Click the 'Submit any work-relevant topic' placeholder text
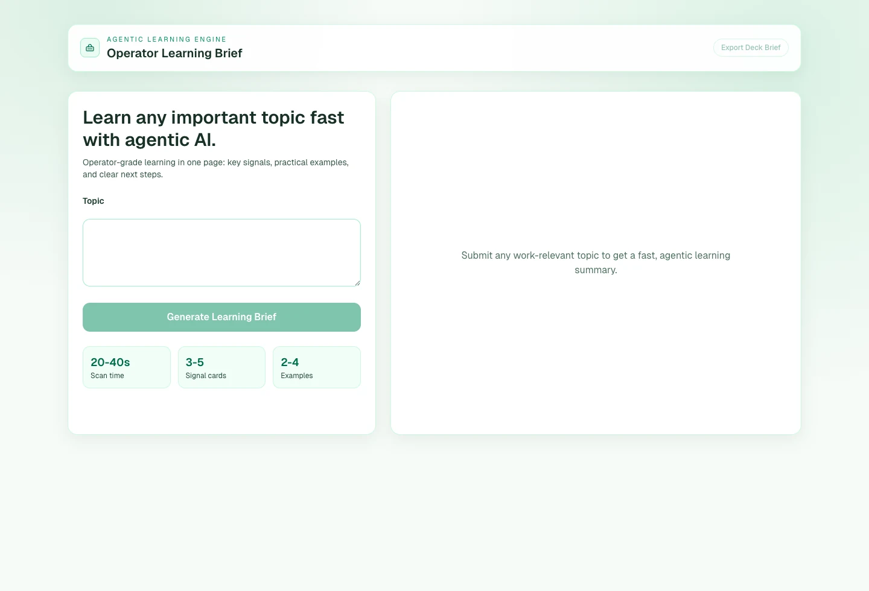This screenshot has height=591, width=869. coord(596,262)
